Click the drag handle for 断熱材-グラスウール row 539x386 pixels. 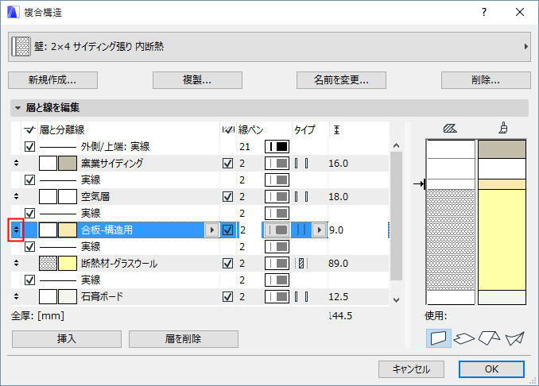pos(16,263)
